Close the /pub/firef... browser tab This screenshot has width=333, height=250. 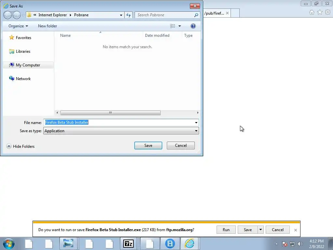227,13
